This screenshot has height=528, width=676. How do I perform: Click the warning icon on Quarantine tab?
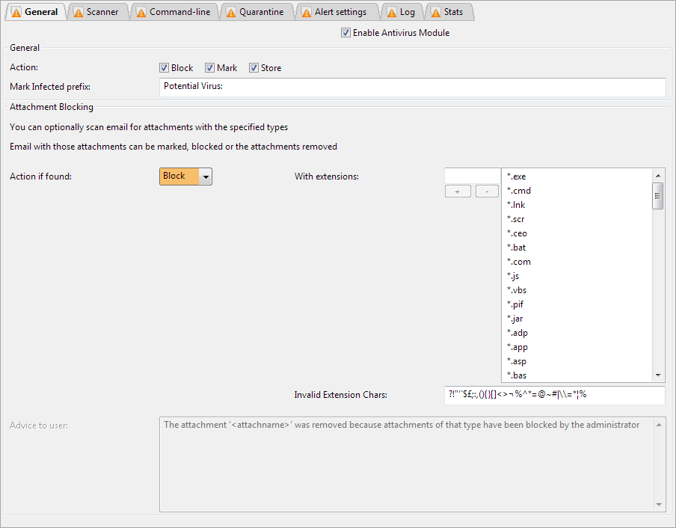pos(231,12)
